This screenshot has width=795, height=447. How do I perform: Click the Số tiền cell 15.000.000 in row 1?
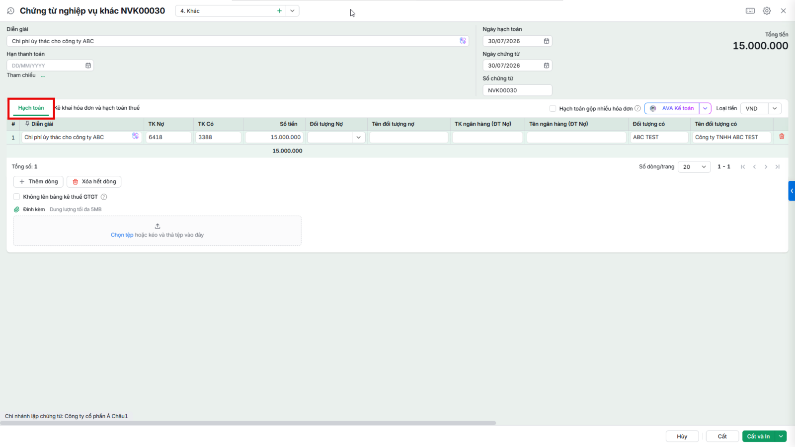coord(274,138)
